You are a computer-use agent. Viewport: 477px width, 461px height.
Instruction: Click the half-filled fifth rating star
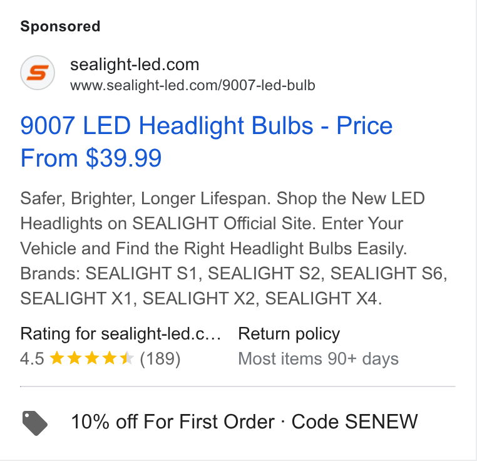126,358
